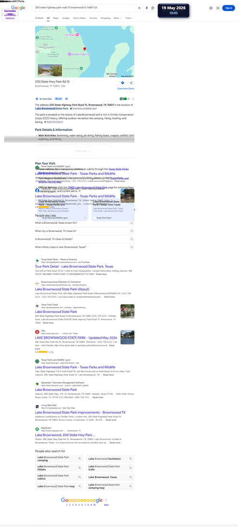The width and height of the screenshot is (241, 527).
Task: Open 'Tour Park Detail - Lake Brownwood State Park, Texas'
Action: point(74,266)
